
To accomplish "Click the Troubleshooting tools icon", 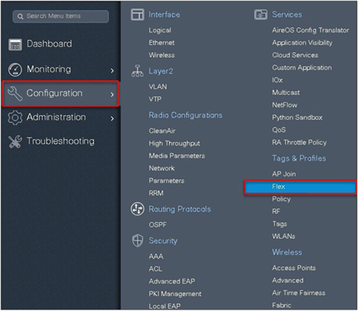I will [x=15, y=141].
